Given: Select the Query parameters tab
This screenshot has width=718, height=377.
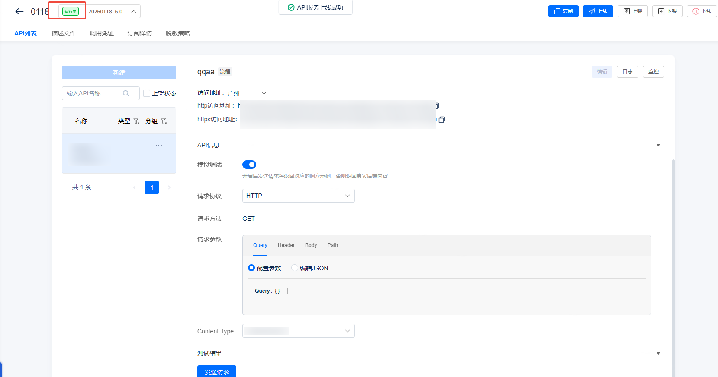Looking at the screenshot, I should coord(260,245).
